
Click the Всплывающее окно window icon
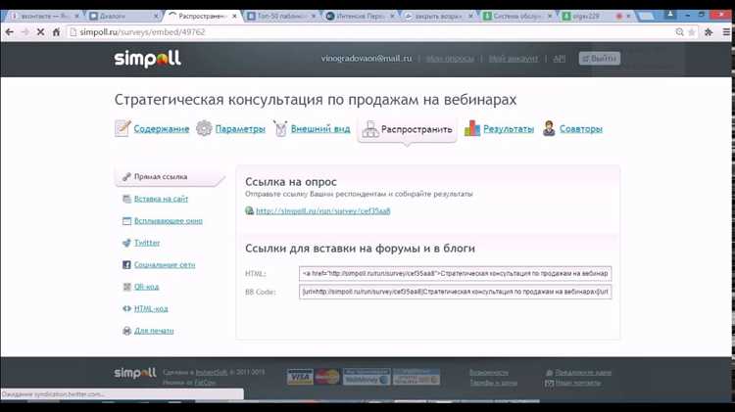click(126, 220)
